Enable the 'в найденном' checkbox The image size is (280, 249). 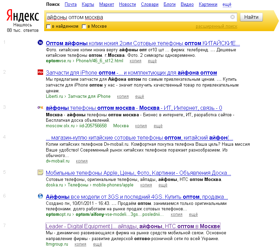tap(48, 26)
